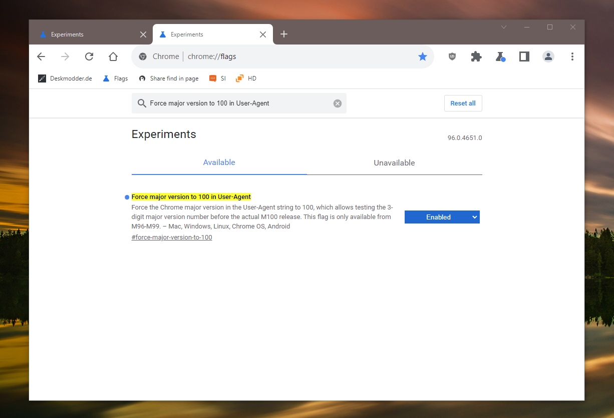The image size is (614, 418).
Task: Open a new tab with the plus button
Action: coord(284,34)
